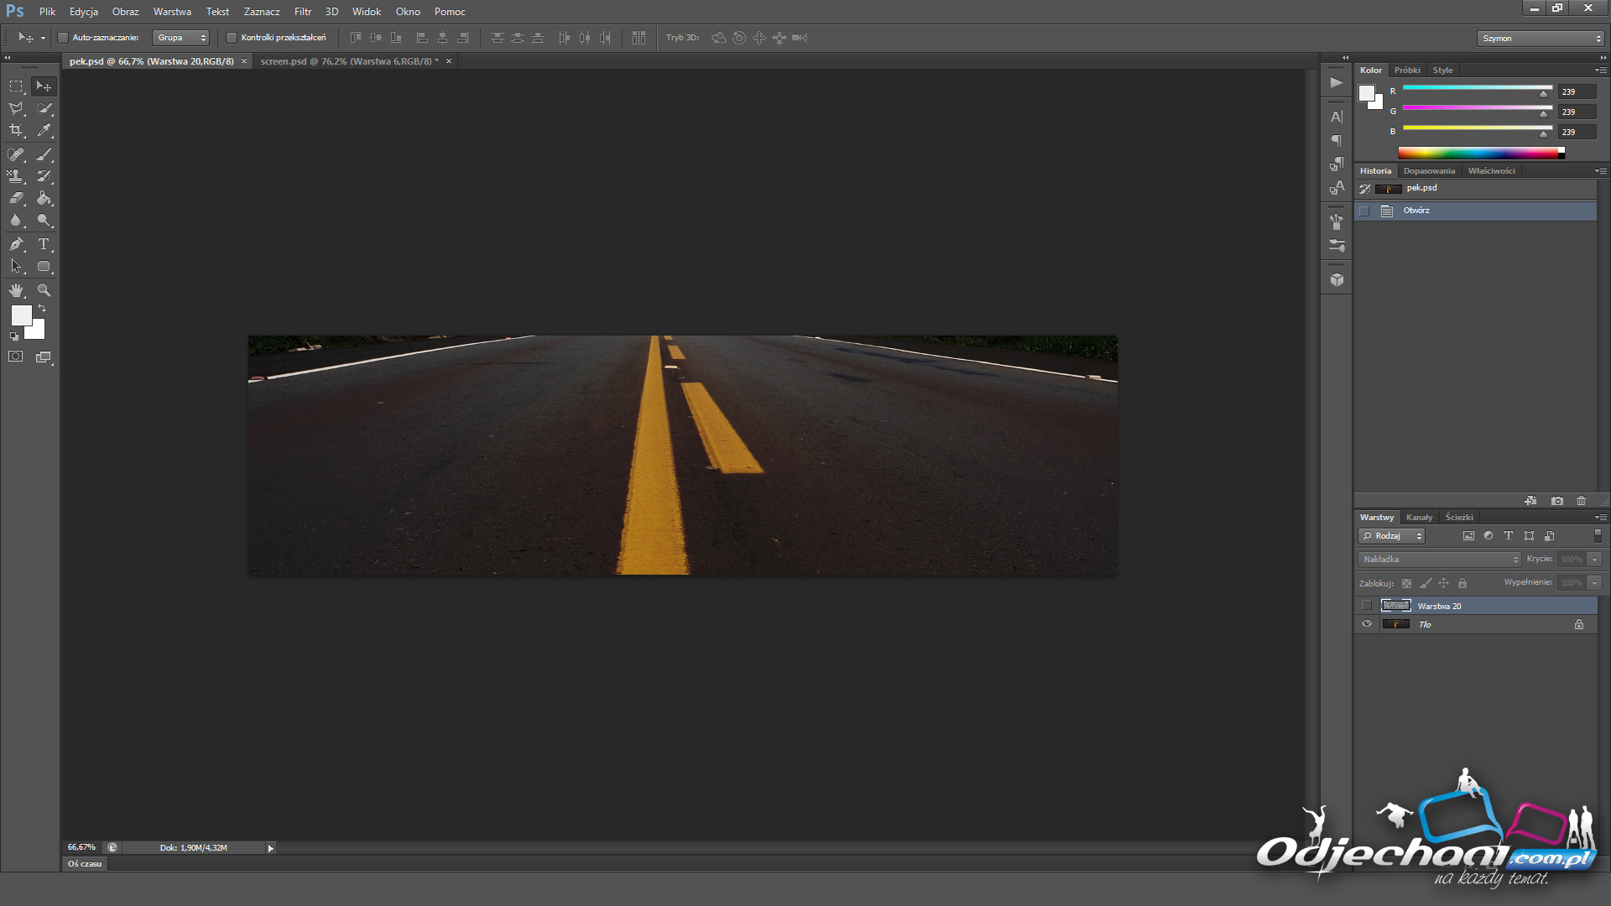Open the Nakładka blend mode dropdown
Viewport: 1611px width, 906px height.
(1440, 560)
